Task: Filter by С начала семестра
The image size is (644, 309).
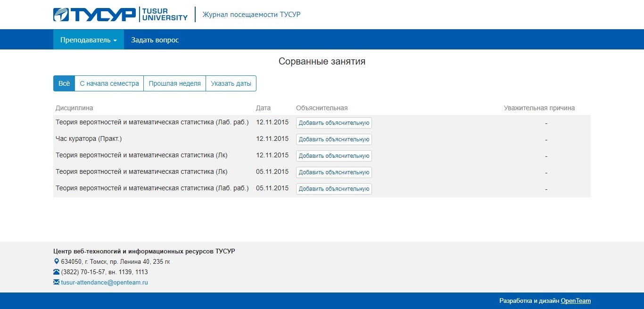Action: pos(109,83)
